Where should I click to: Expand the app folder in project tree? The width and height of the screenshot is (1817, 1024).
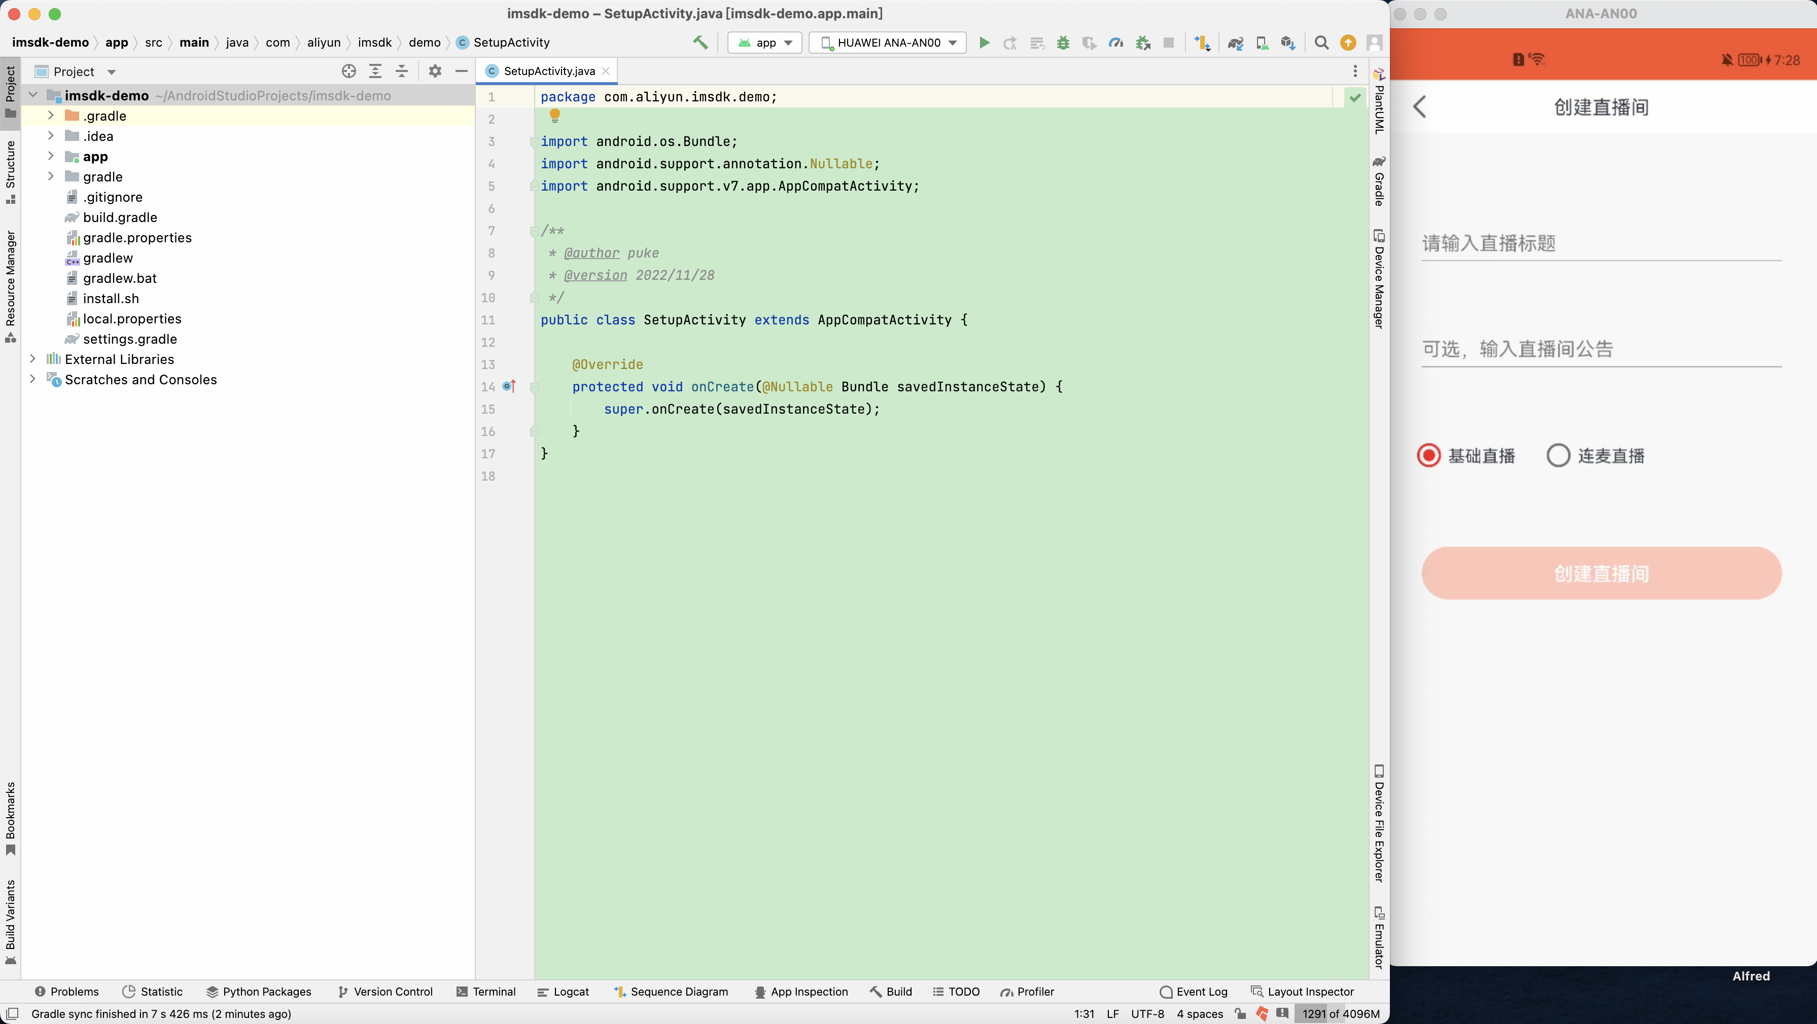coord(51,157)
